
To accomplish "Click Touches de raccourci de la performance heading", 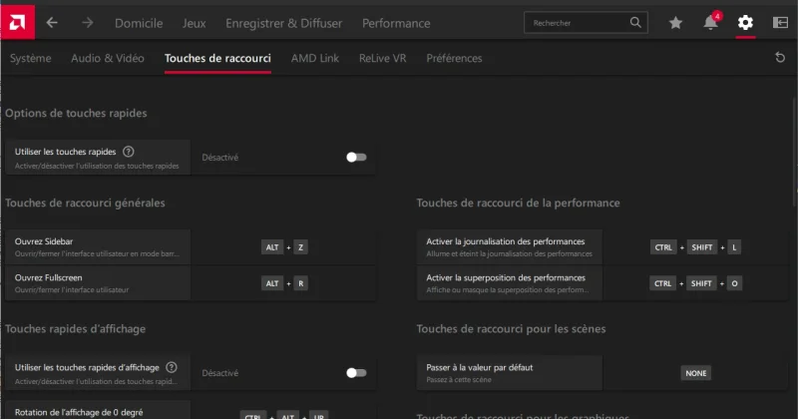I will [518, 203].
